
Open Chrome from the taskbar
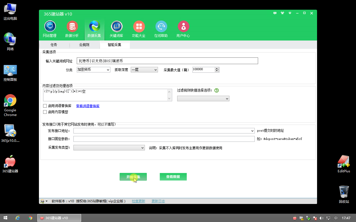31,218
